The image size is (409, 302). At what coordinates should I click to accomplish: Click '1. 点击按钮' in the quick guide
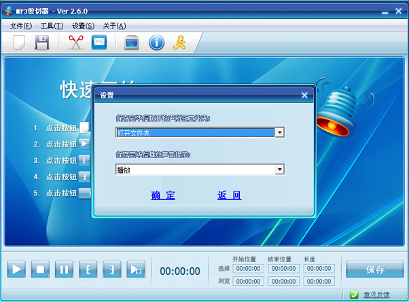pos(55,128)
